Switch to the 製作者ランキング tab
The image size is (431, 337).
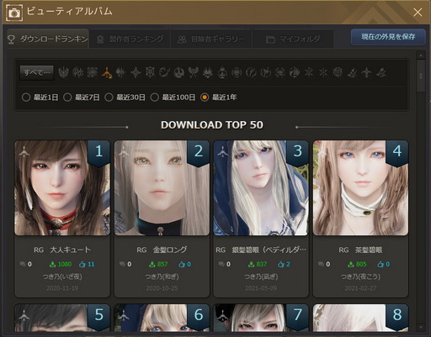click(x=130, y=39)
